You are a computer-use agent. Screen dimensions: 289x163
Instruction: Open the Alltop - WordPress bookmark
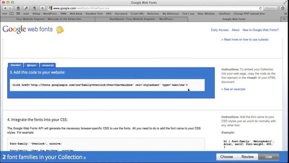coord(44,14)
